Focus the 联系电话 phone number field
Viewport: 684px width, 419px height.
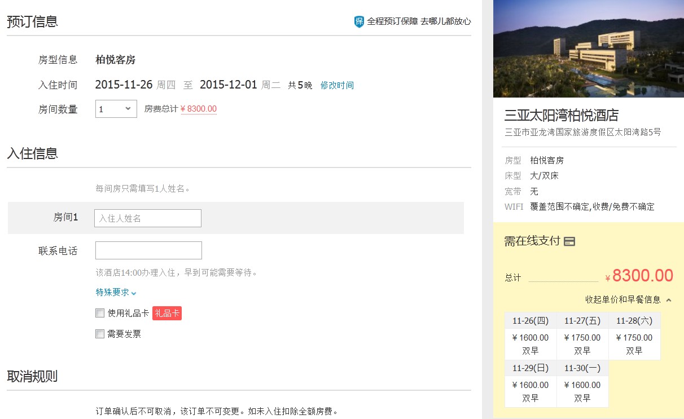tap(148, 250)
